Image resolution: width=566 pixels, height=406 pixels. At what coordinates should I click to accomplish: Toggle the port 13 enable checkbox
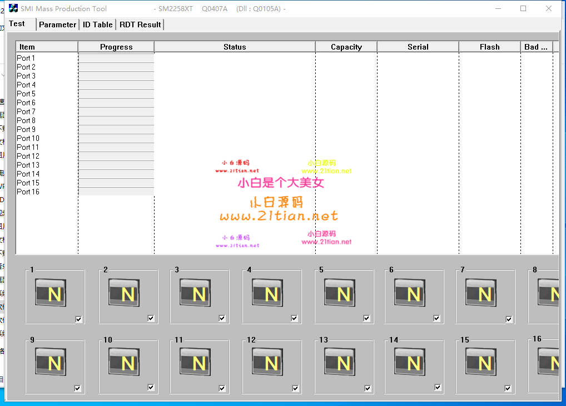click(368, 388)
